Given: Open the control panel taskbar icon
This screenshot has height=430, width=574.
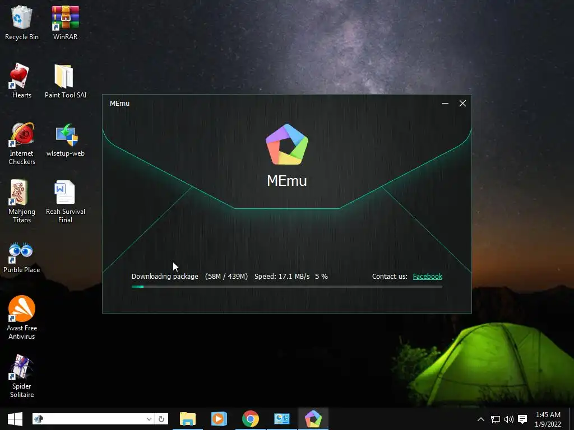Looking at the screenshot, I should (x=282, y=419).
